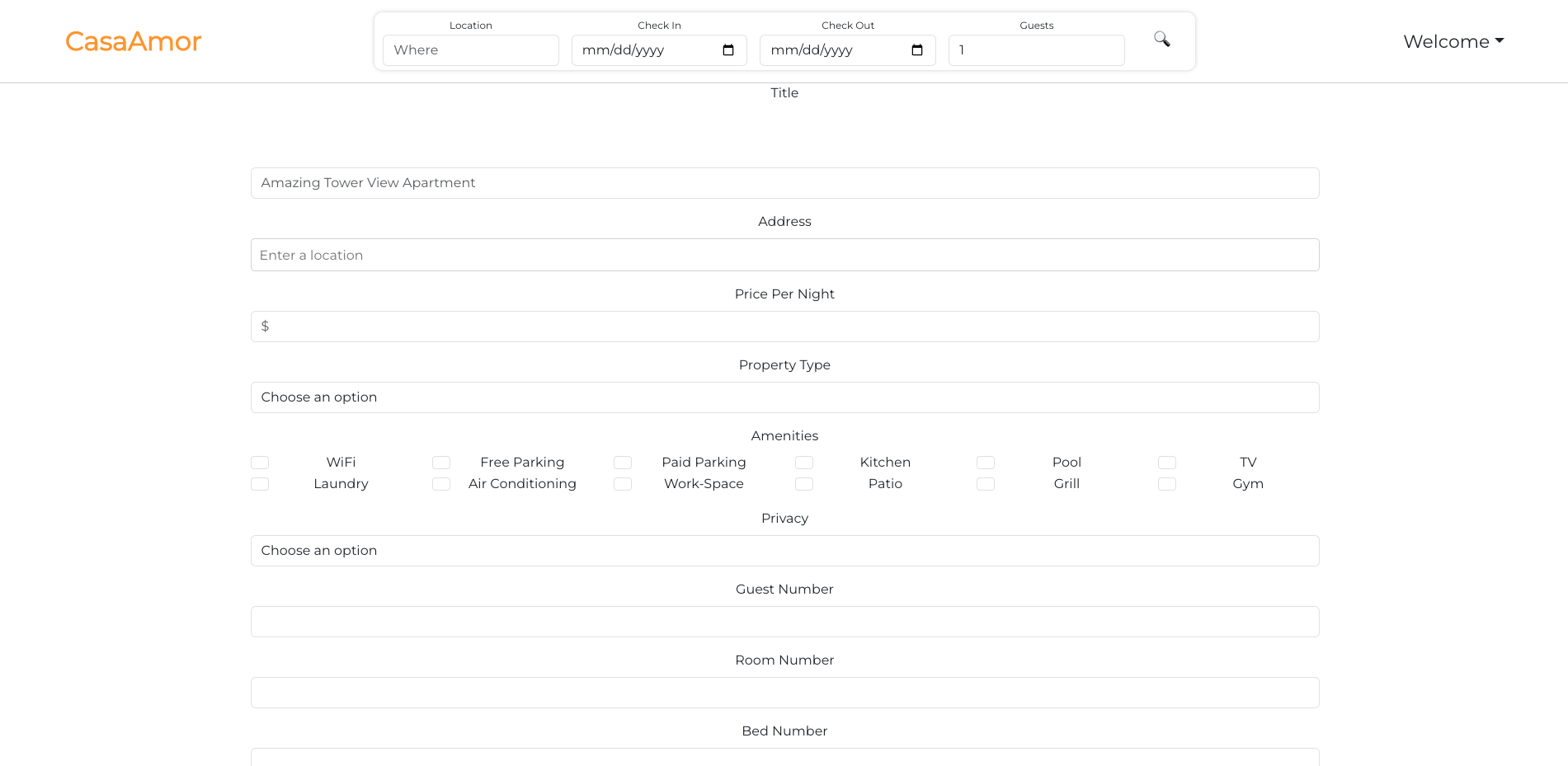Check the Pool amenity
Image resolution: width=1568 pixels, height=766 pixels.
coord(986,463)
